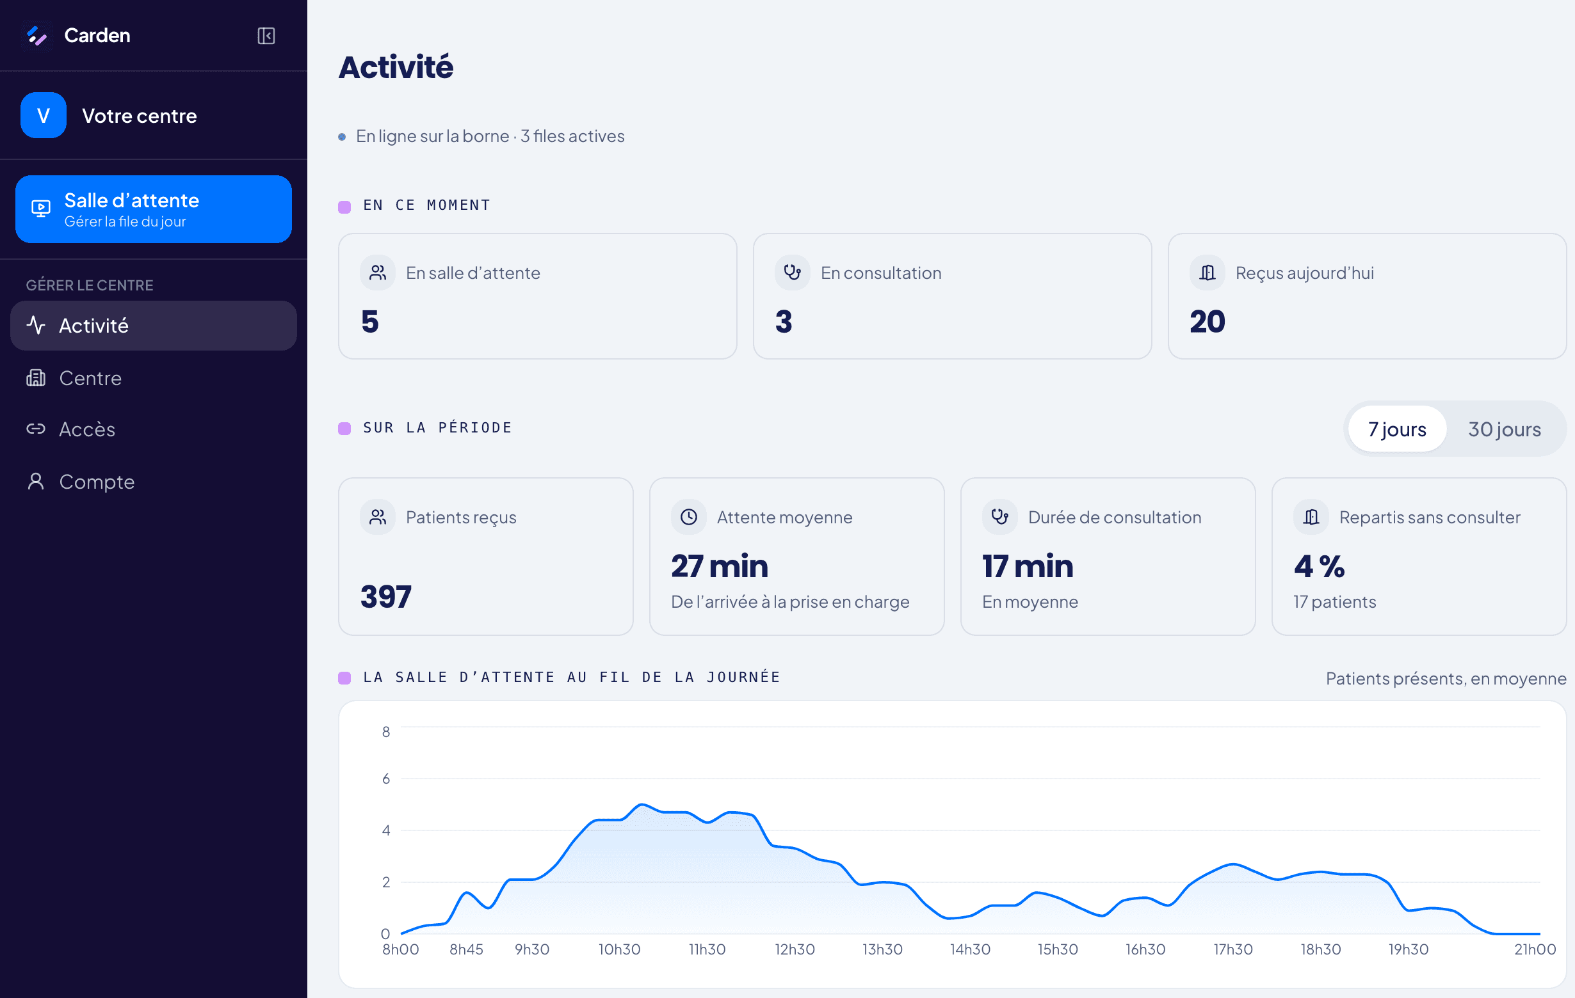
Task: Select the 7 jours period
Action: click(1397, 429)
